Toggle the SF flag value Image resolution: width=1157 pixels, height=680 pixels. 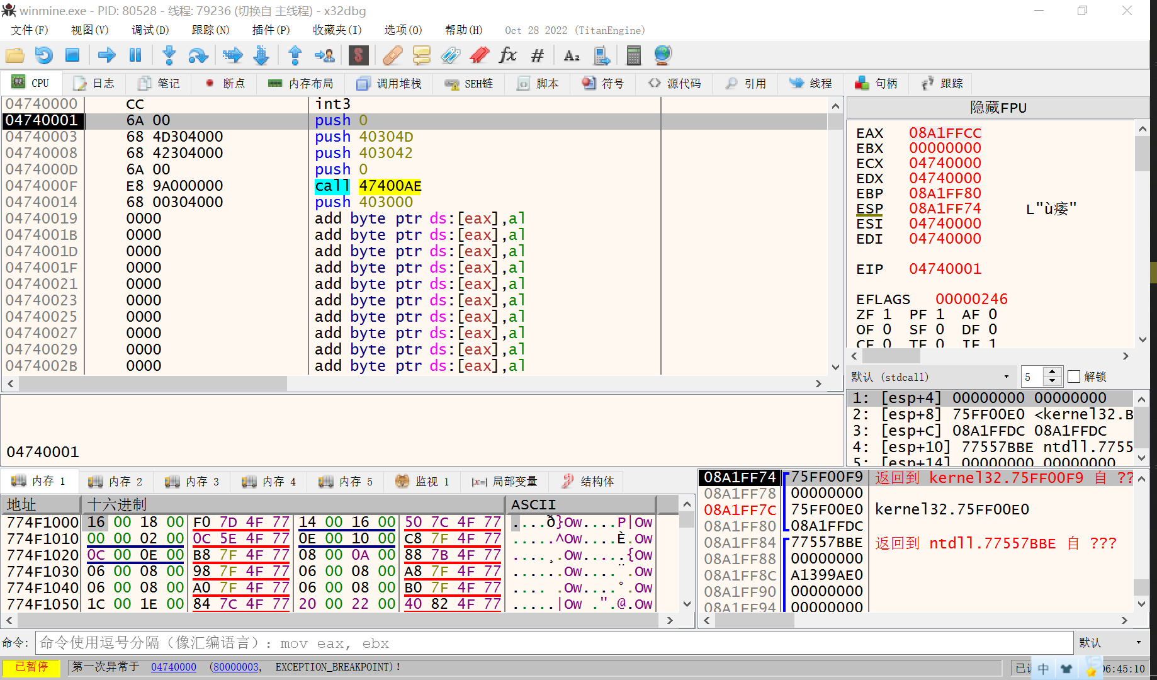pos(940,329)
